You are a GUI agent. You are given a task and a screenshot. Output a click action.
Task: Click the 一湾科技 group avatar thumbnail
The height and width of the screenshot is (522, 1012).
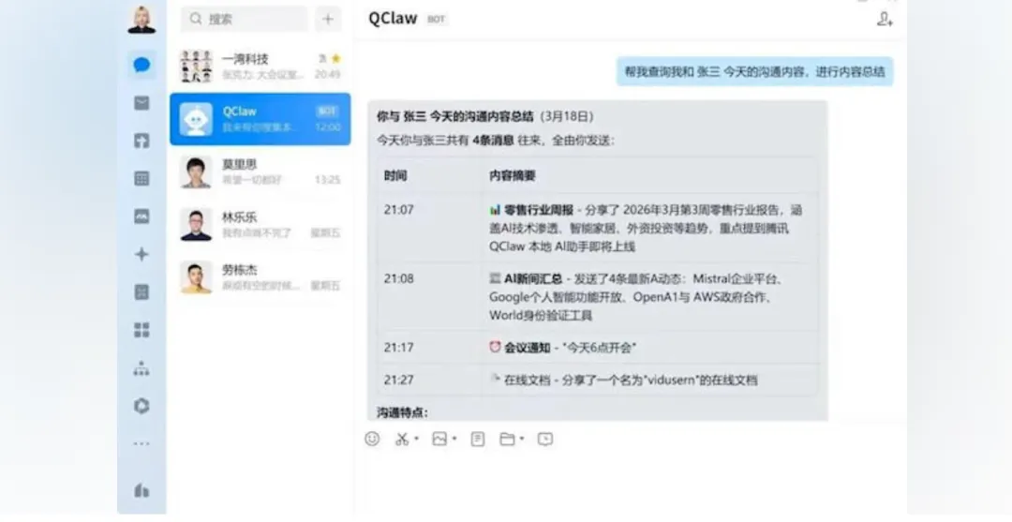(x=196, y=67)
